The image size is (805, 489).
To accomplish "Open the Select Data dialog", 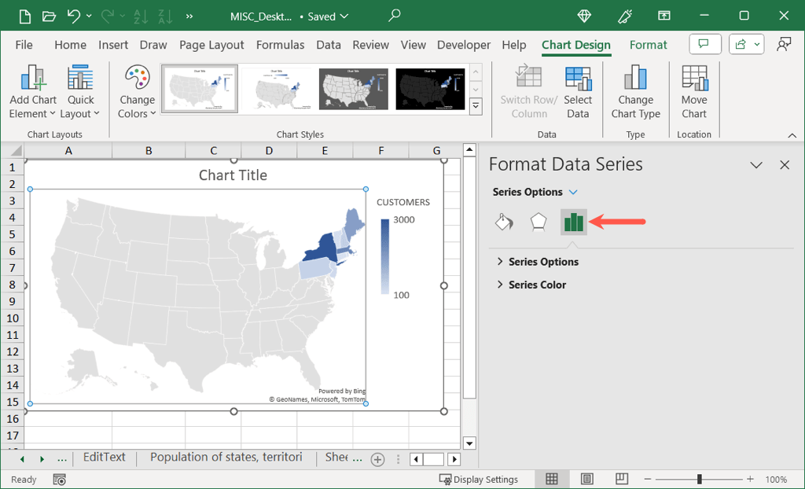I will coord(578,92).
